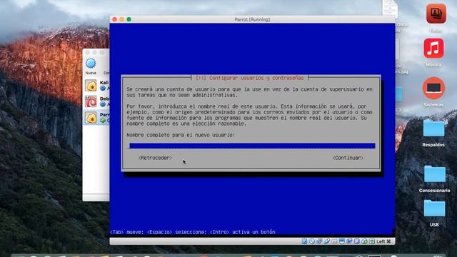The height and width of the screenshot is (257, 457).
Task: Open the shared folders indicator icon
Action: 334,241
